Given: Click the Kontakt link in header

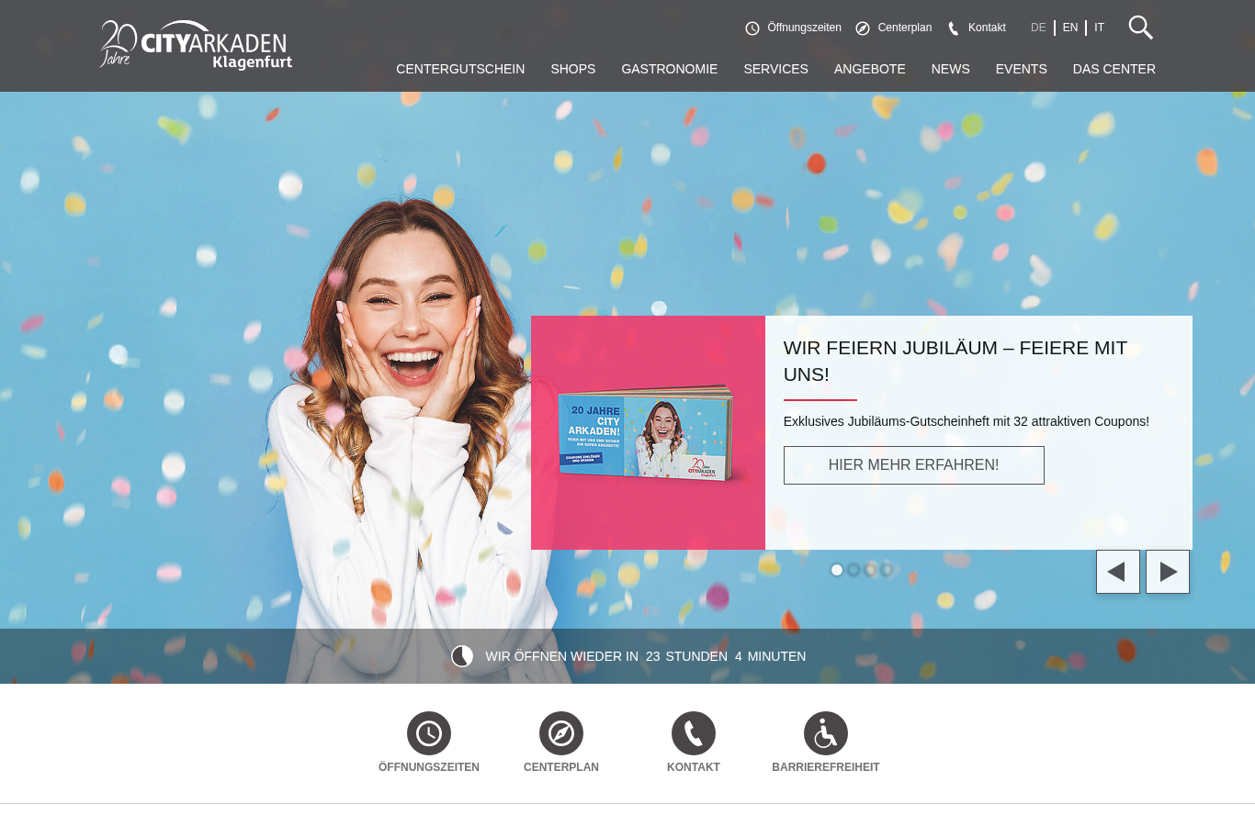Looking at the screenshot, I should (x=987, y=28).
